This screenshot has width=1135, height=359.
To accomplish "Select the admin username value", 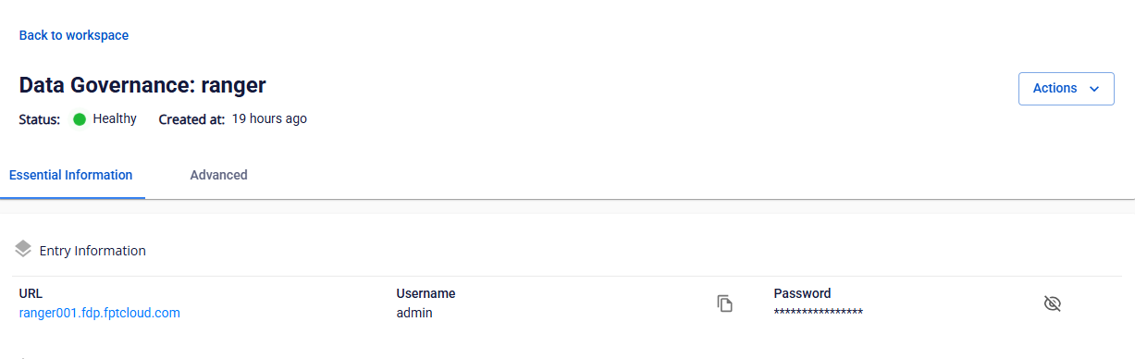I will [414, 313].
